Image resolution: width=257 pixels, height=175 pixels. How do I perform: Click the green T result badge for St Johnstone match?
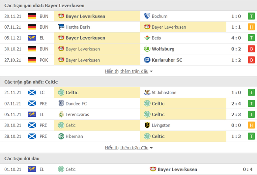click(251, 93)
